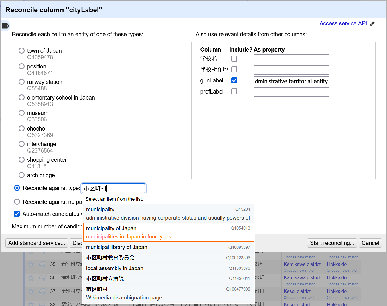Select the chōchō type

pyautogui.click(x=21, y=129)
